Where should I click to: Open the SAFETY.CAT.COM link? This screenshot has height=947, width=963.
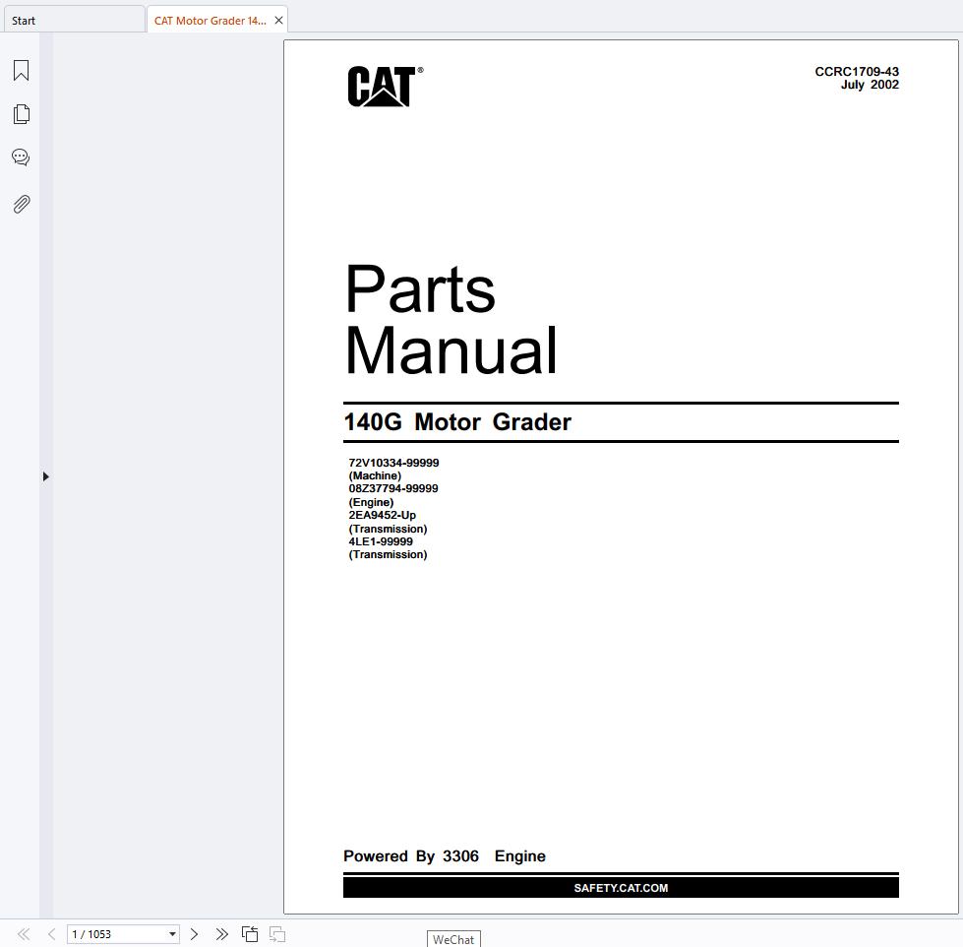tap(621, 887)
